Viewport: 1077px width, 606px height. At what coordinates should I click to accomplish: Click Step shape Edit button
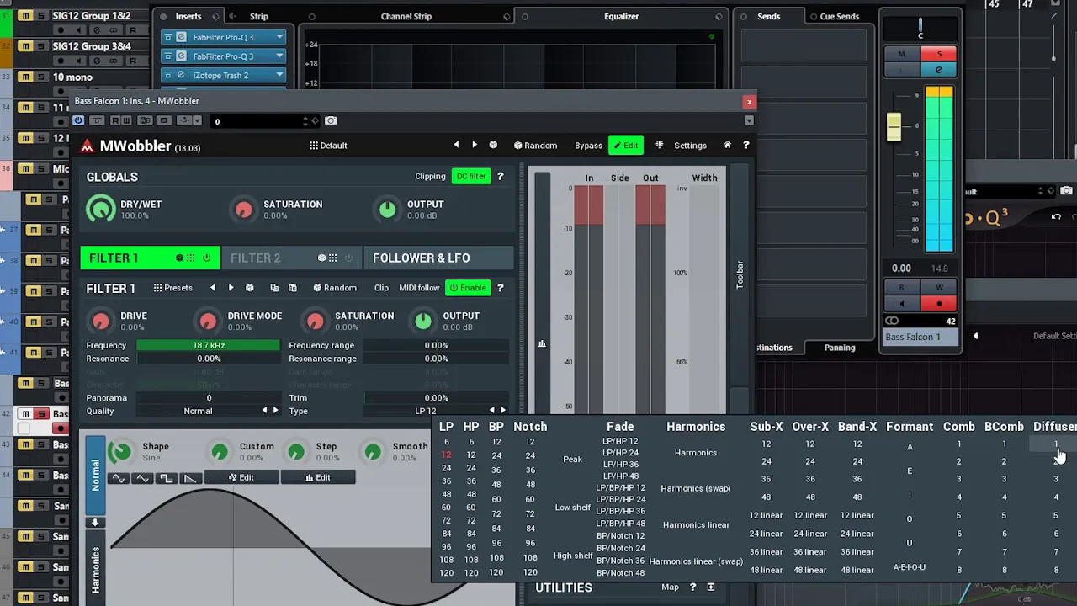[317, 478]
